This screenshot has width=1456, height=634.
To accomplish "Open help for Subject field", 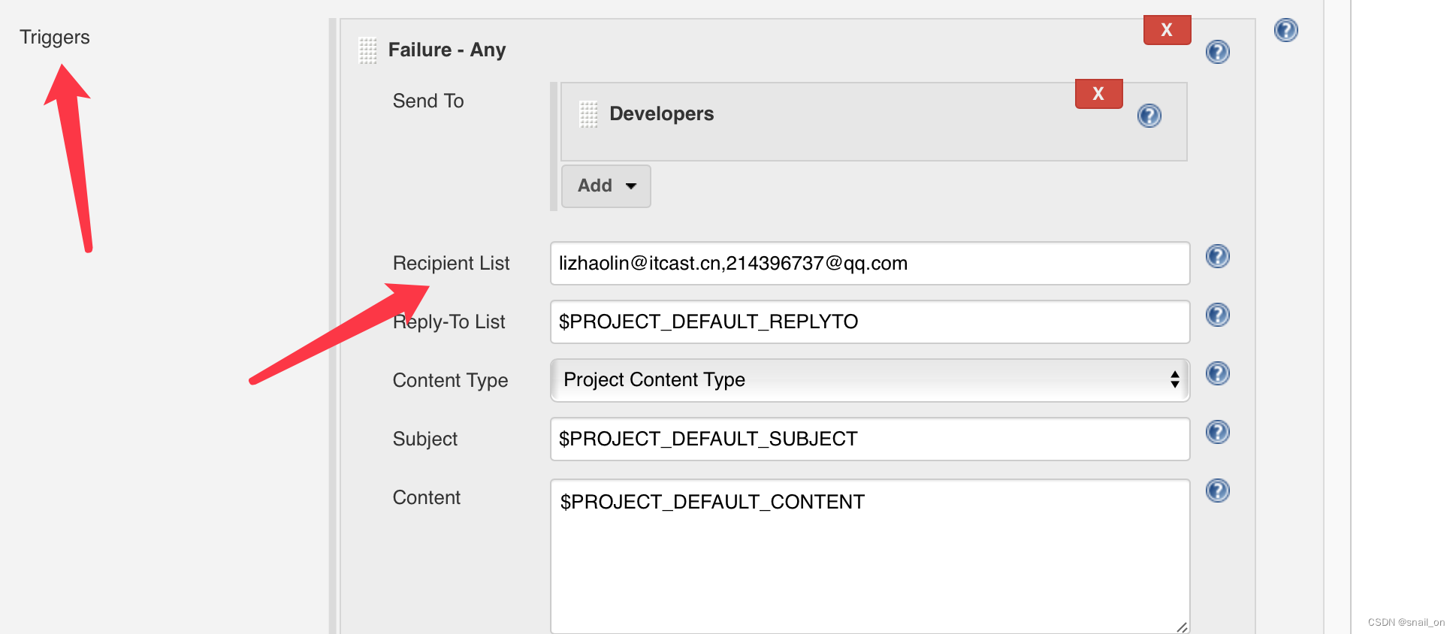I will (1217, 432).
